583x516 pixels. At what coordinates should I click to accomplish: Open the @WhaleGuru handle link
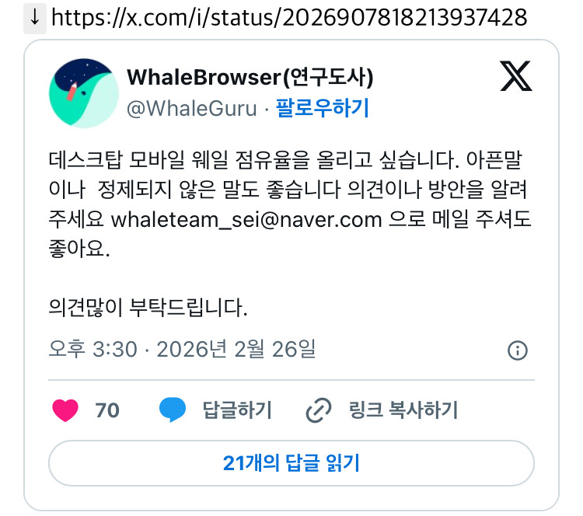click(192, 109)
